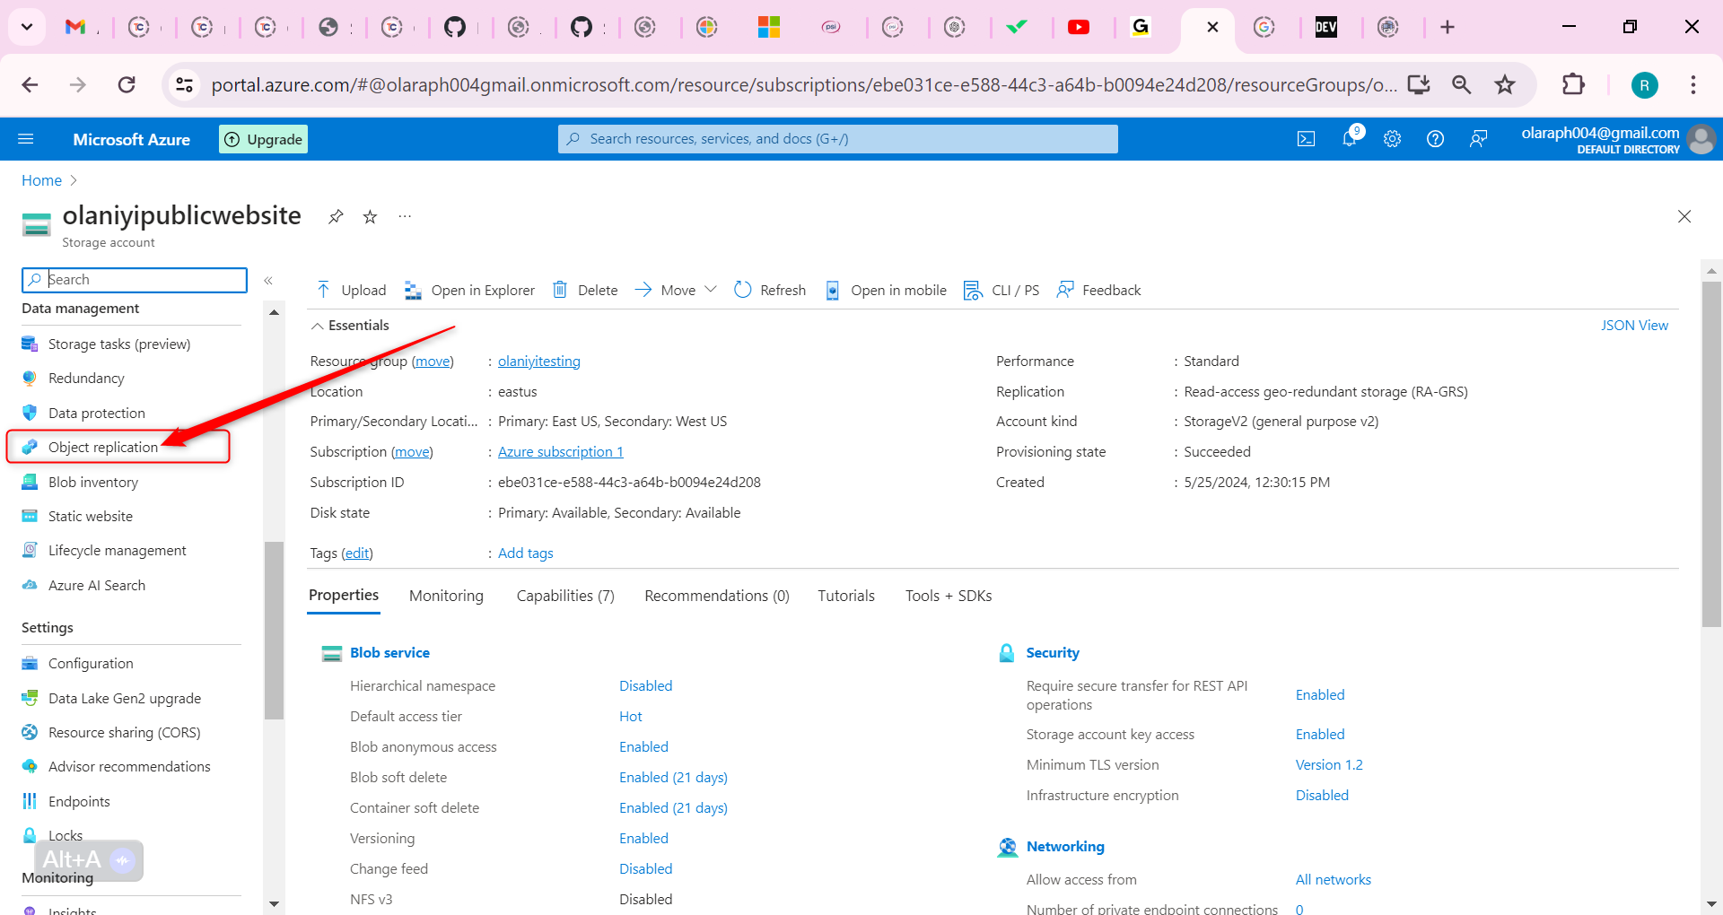Click the Upgrade button in the header
The height and width of the screenshot is (915, 1723).
pyautogui.click(x=263, y=139)
